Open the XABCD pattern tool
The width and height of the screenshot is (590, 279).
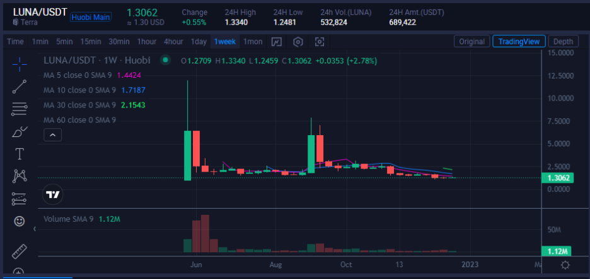coord(20,176)
